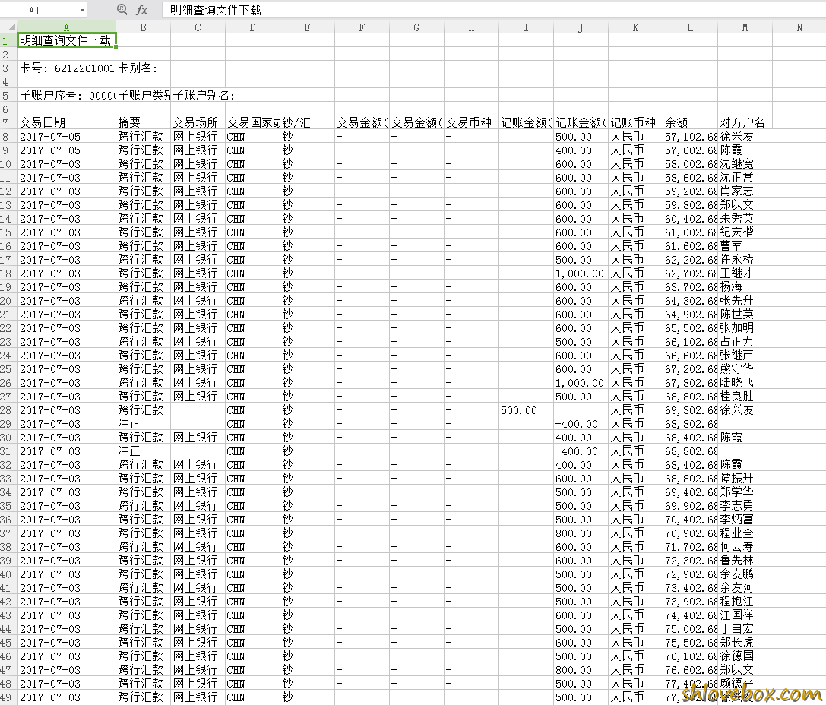Click the 交易日期 header cell

point(66,122)
